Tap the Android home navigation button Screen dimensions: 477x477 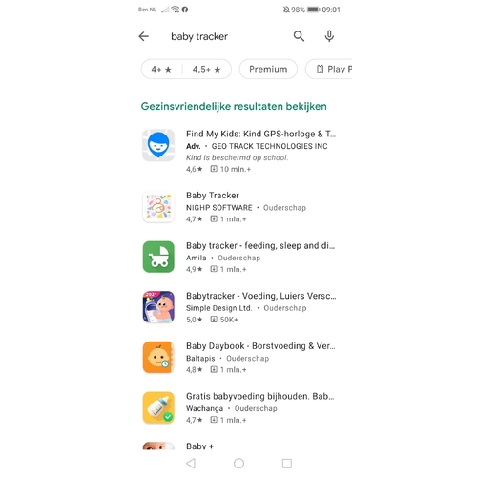[238, 464]
